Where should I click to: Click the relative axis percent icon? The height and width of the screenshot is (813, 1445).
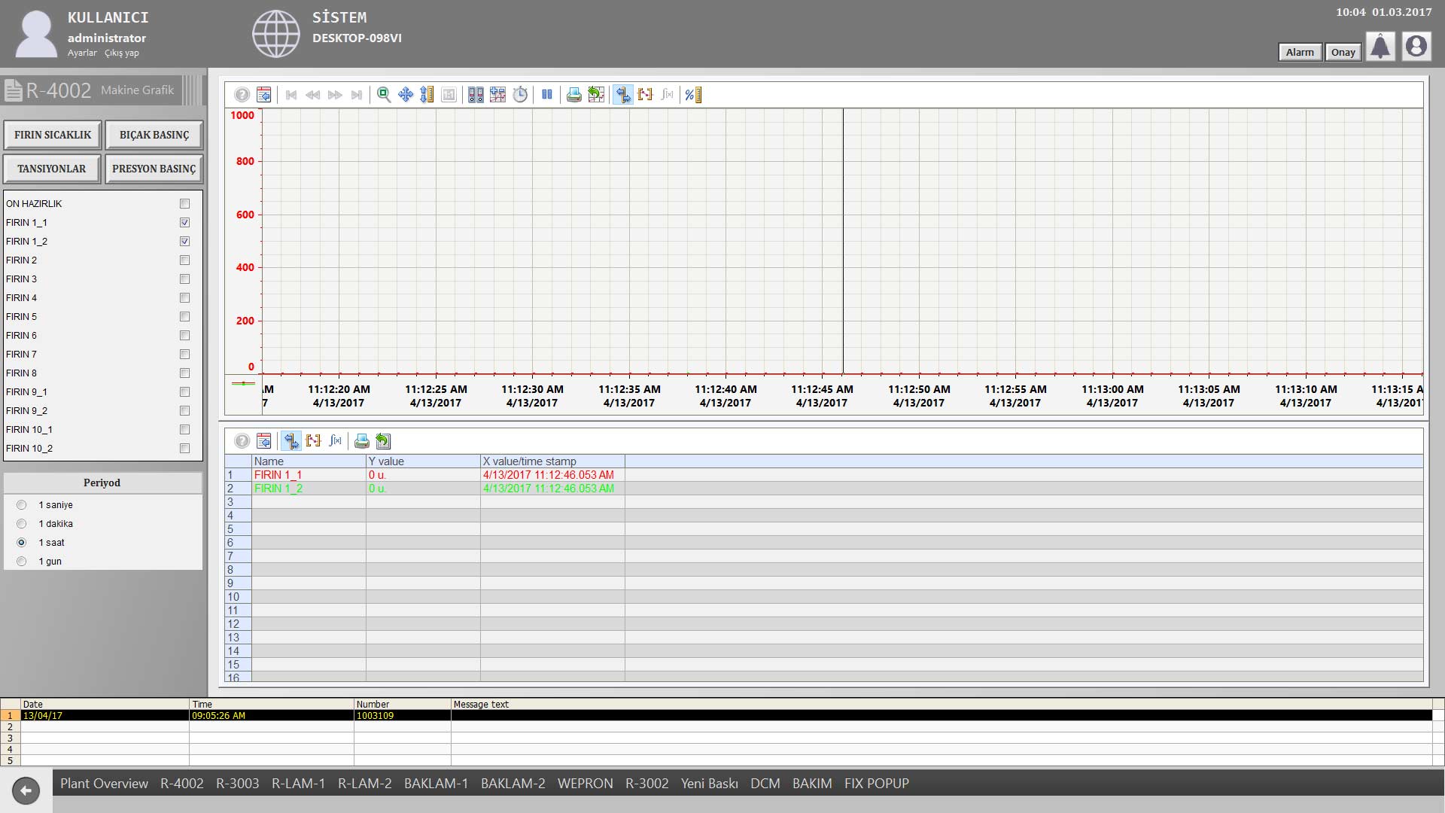[x=693, y=95]
